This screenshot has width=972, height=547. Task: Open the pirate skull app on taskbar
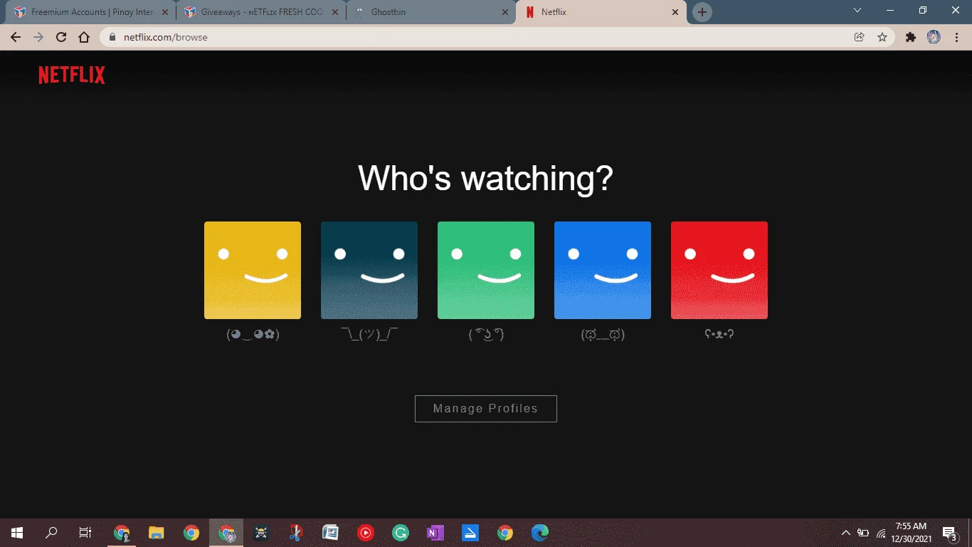pos(261,532)
